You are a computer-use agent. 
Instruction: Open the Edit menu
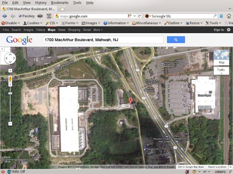point(15,3)
